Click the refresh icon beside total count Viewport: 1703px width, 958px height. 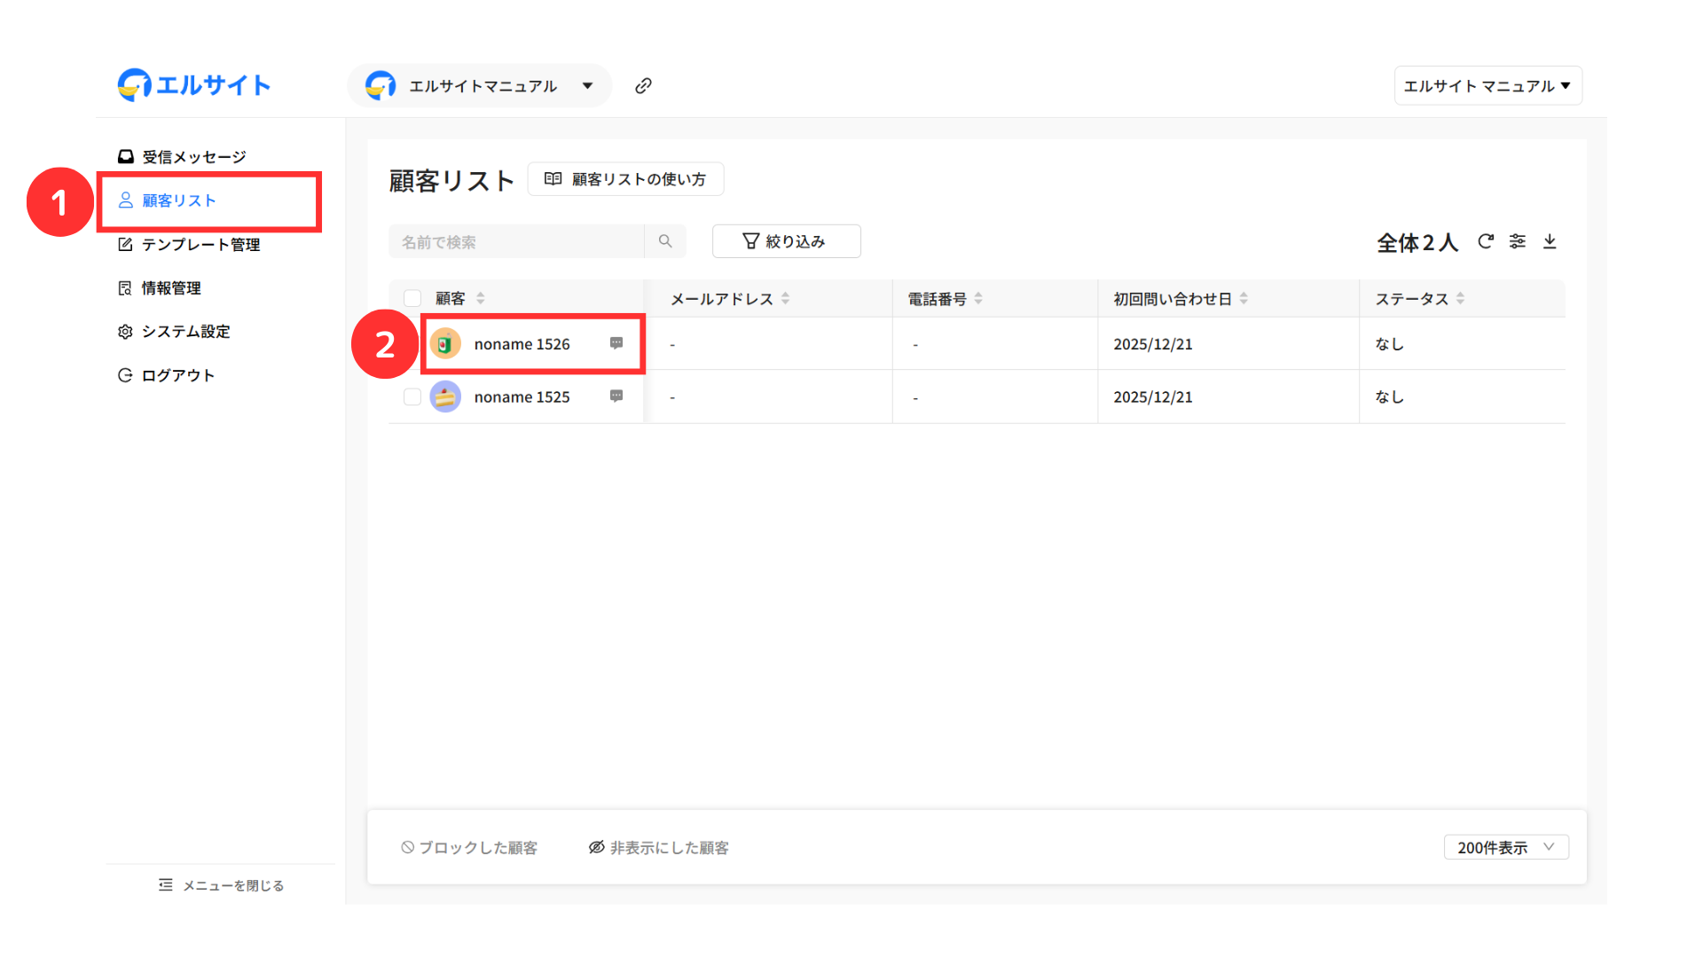[1486, 241]
